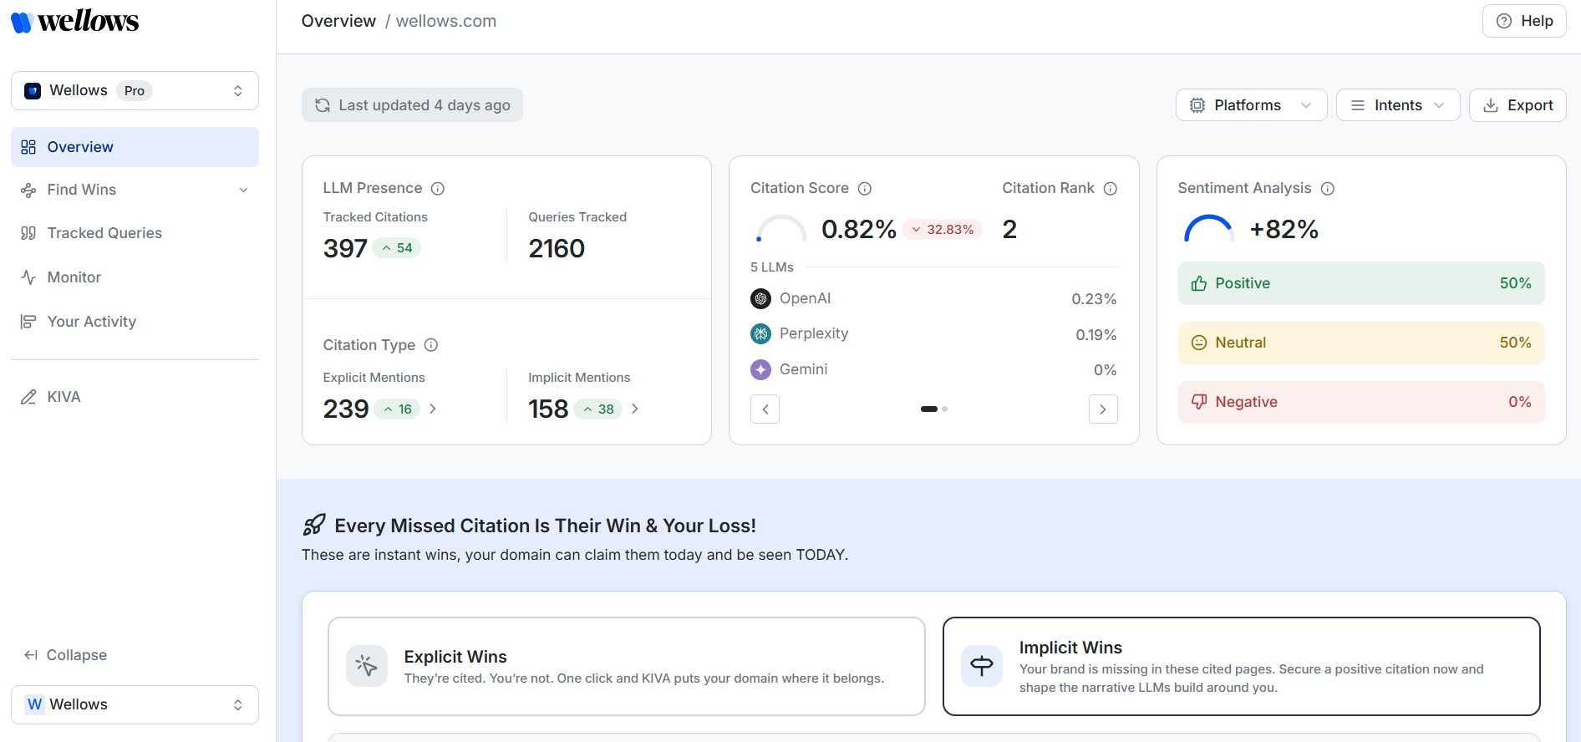Switch to the Implicit Wins tab

point(1242,666)
